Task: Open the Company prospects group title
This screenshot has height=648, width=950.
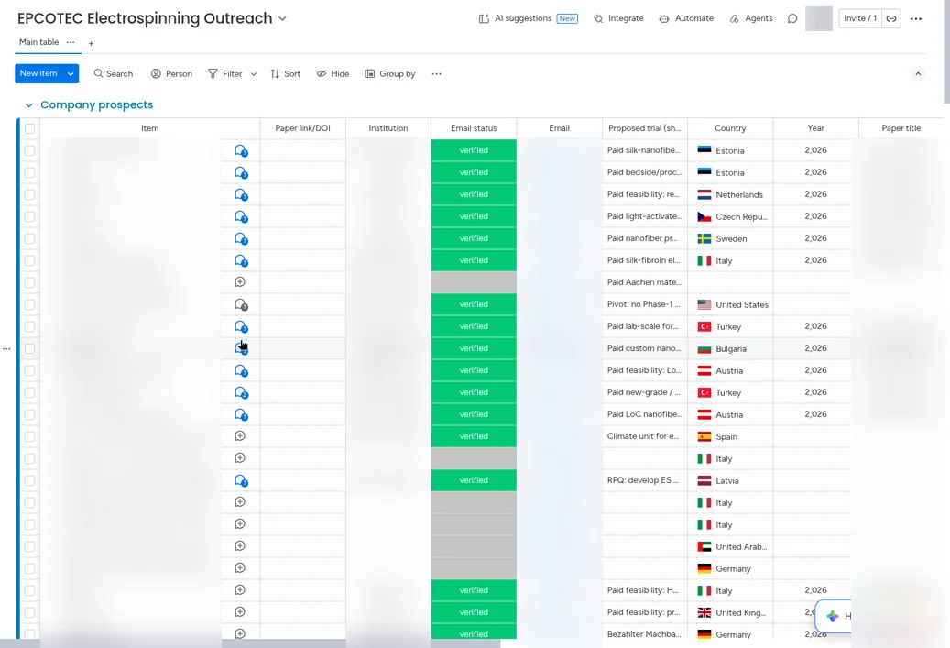Action: (x=97, y=104)
